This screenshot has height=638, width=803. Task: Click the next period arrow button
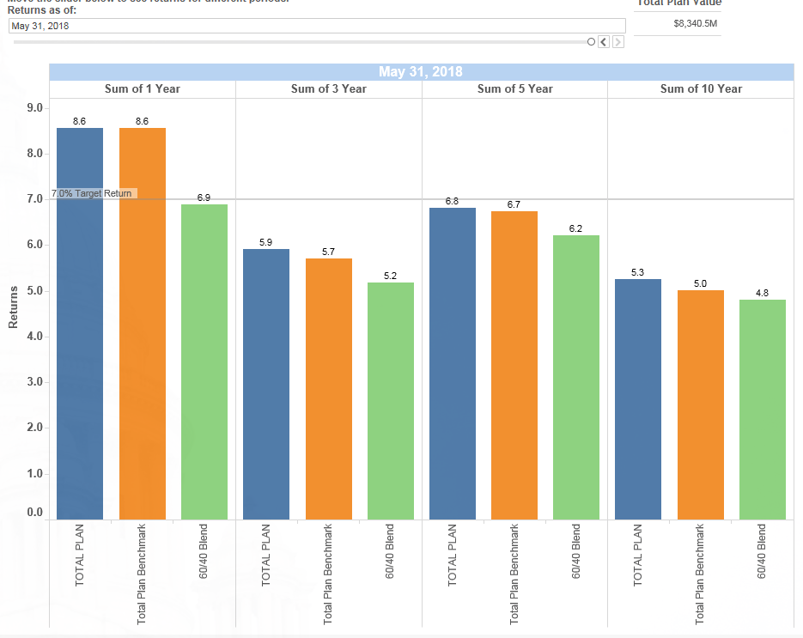pos(618,42)
